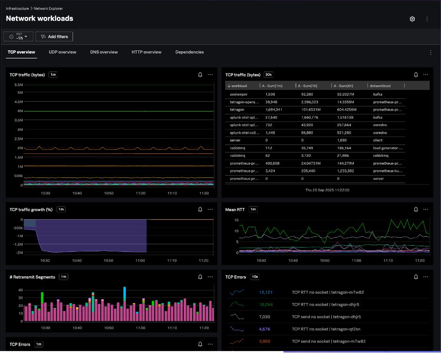Image resolution: width=441 pixels, height=353 pixels.
Task: Click the horizontal scrollbar at bottom right
Action: tap(358, 351)
